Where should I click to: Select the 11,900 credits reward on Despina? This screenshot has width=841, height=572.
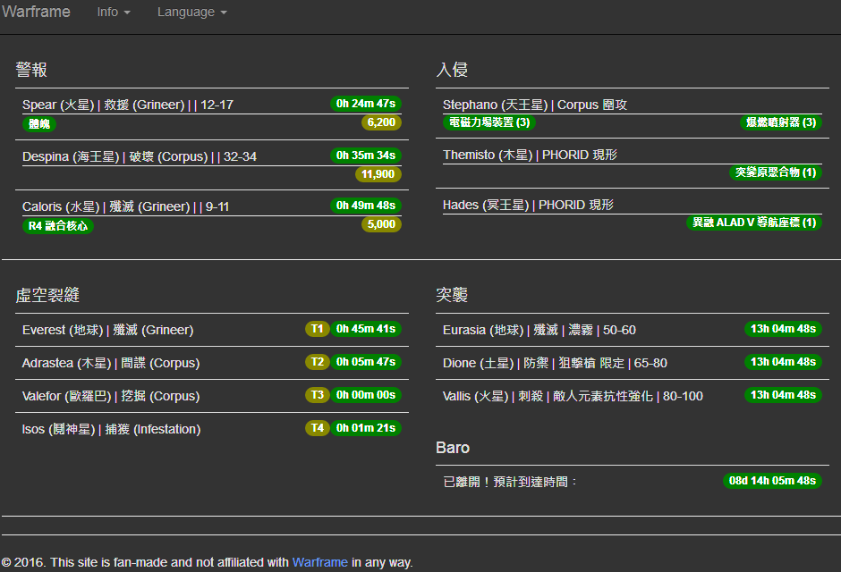[x=379, y=174]
